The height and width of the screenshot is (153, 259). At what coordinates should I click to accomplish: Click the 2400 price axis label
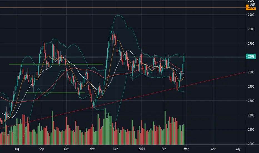[x=251, y=87]
